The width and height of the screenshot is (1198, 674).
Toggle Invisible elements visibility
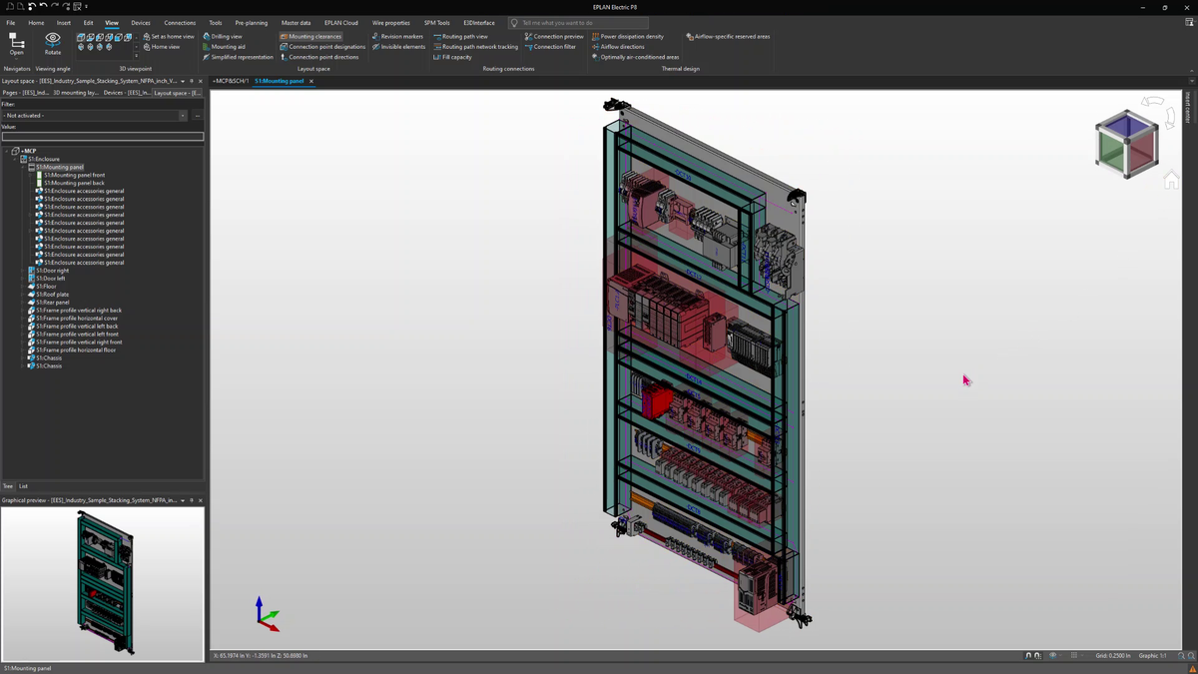click(398, 46)
